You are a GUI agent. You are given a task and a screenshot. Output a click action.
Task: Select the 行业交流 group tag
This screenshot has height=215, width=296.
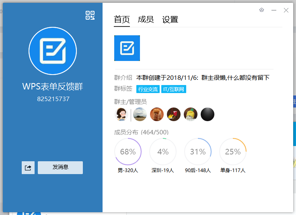(x=148, y=89)
